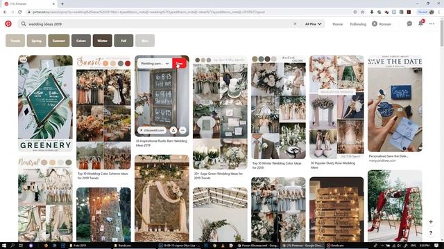Open the Sage Green wedding collage pin
The width and height of the screenshot is (444, 249).
click(x=220, y=112)
